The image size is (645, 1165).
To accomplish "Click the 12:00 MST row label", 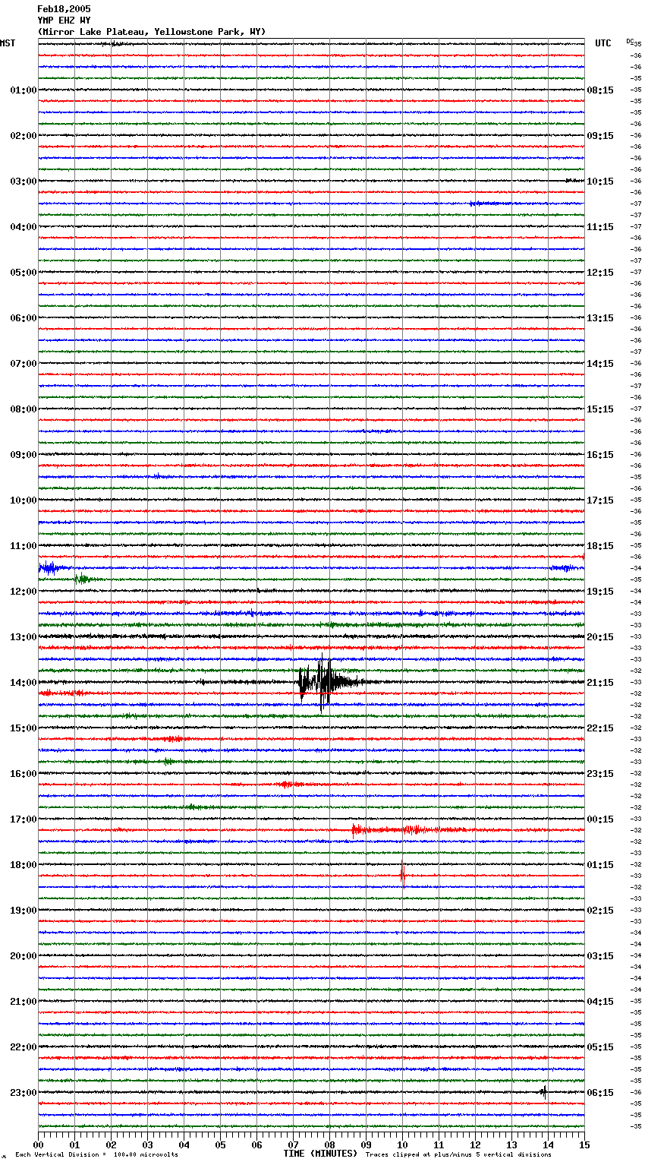I will 24,592.
